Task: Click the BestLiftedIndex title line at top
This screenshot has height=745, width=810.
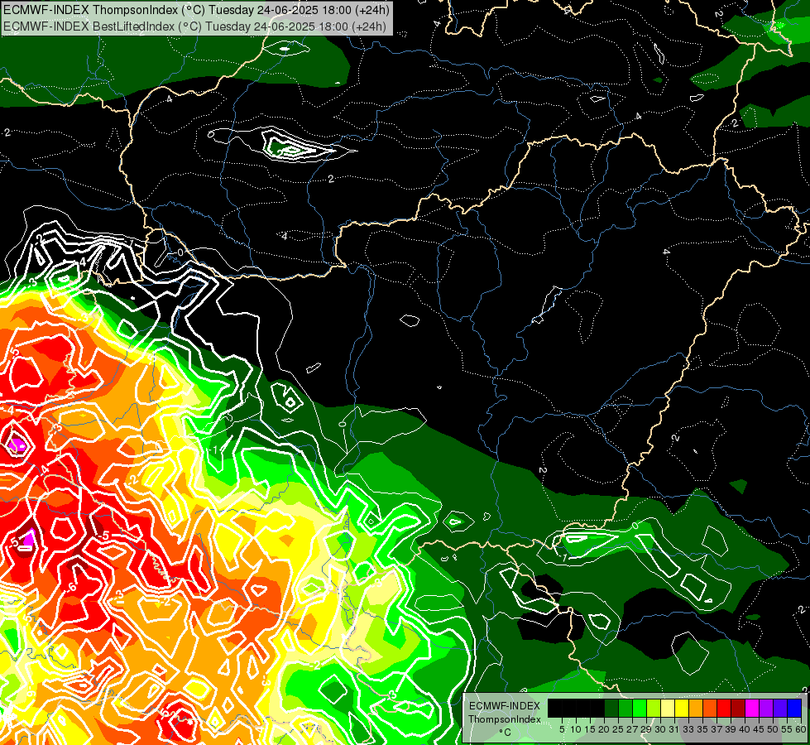Action: (194, 26)
